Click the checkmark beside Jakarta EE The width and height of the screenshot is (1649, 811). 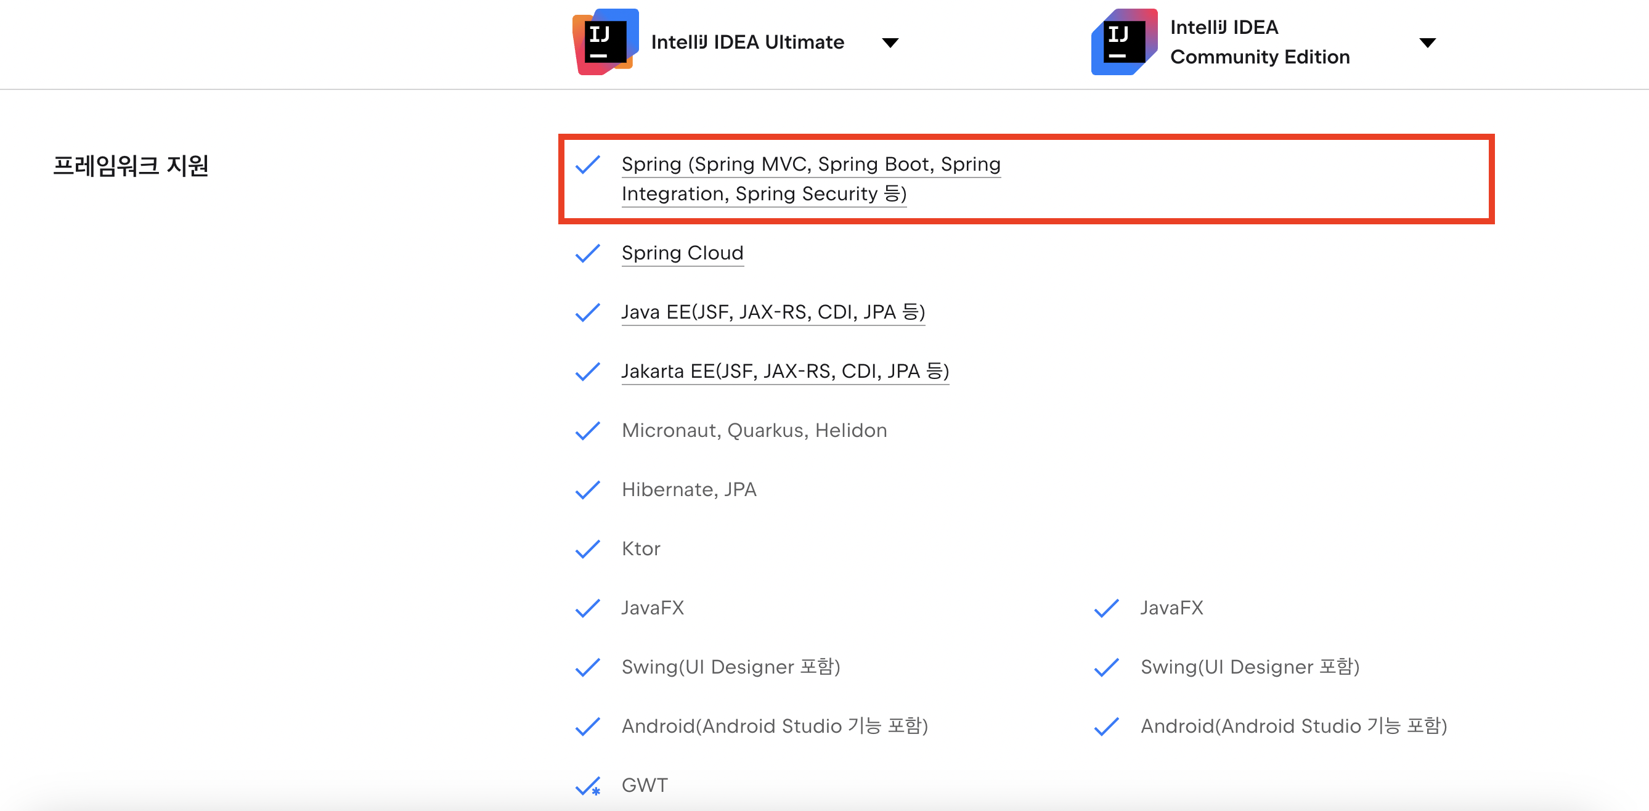click(588, 372)
